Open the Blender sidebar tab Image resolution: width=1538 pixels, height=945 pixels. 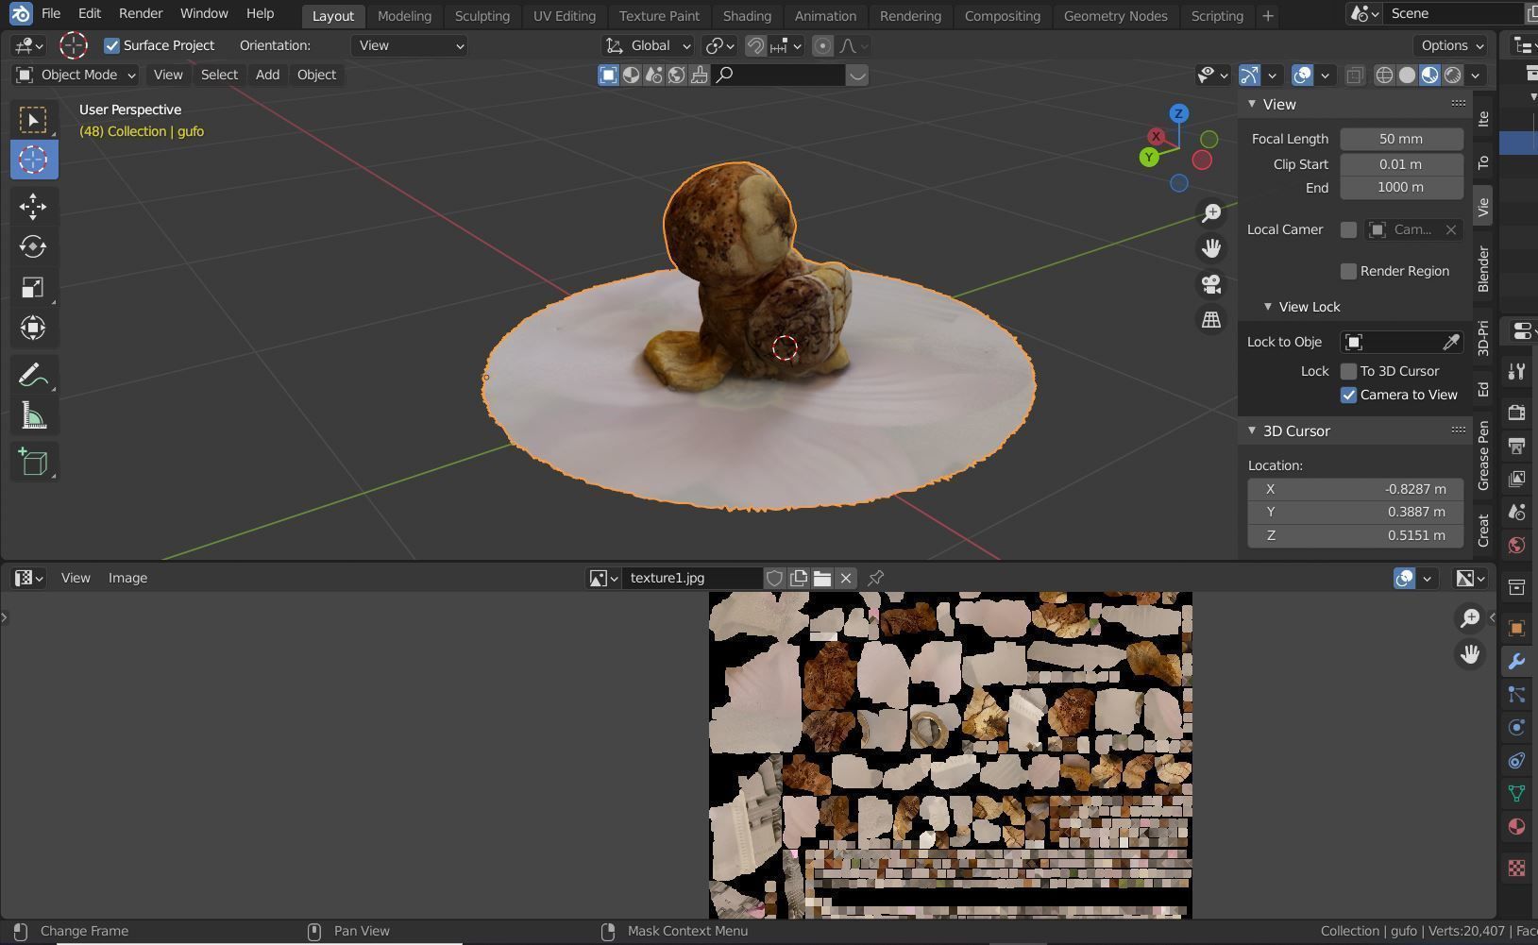click(1483, 269)
